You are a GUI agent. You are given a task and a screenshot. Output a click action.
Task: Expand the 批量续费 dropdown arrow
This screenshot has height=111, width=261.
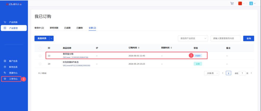[51, 38]
